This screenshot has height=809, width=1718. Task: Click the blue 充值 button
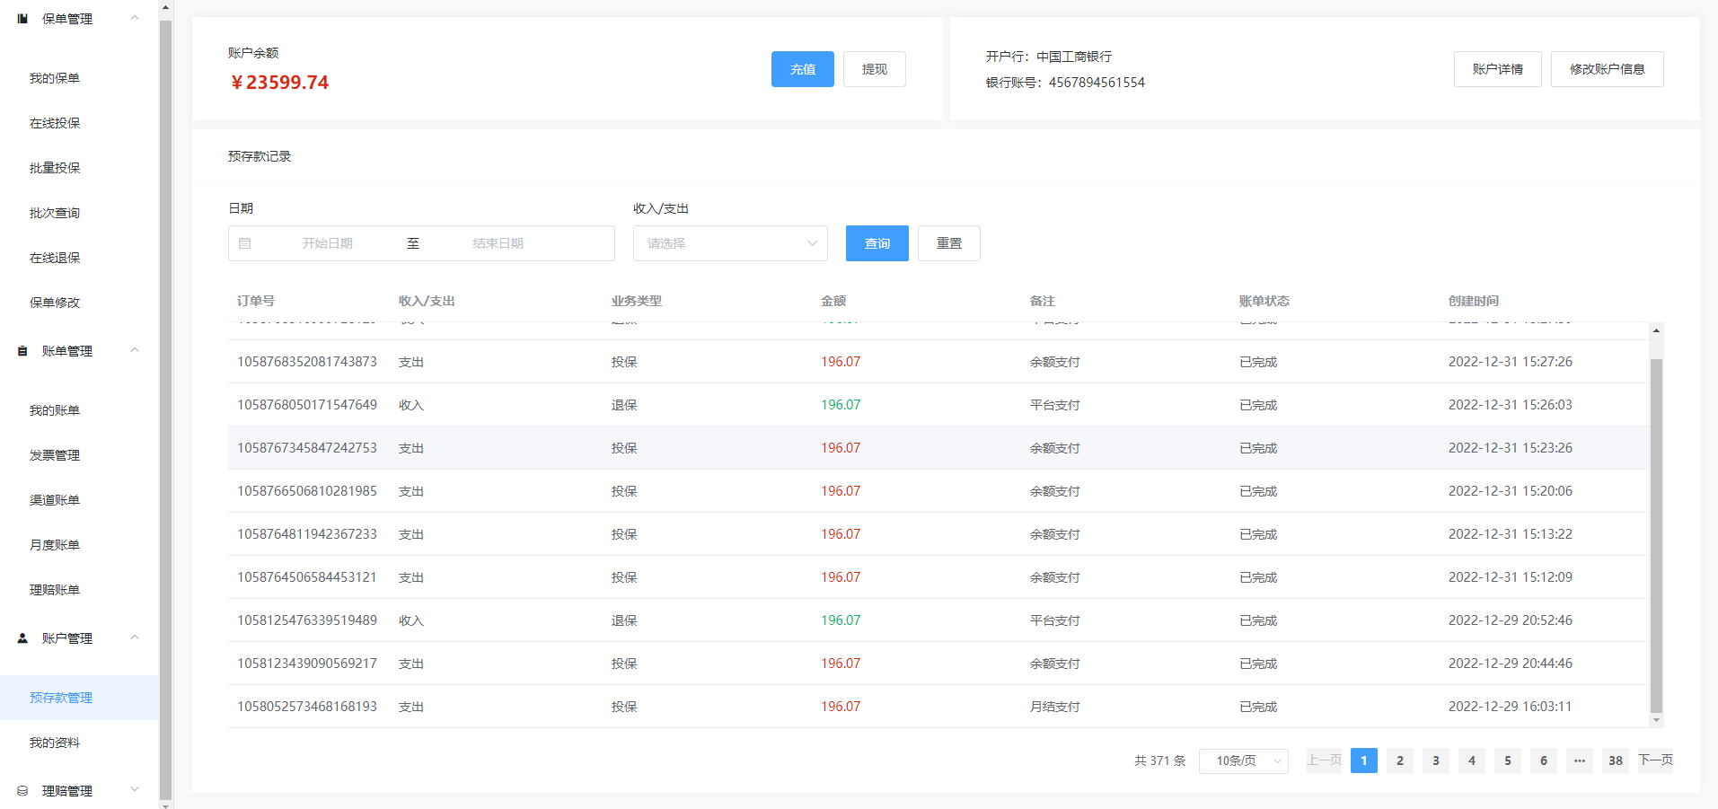point(802,69)
